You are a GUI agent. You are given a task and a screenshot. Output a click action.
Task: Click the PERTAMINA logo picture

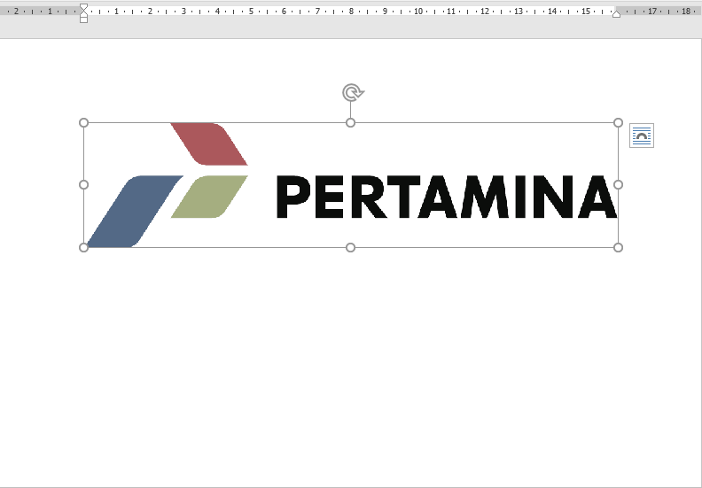pos(350,185)
